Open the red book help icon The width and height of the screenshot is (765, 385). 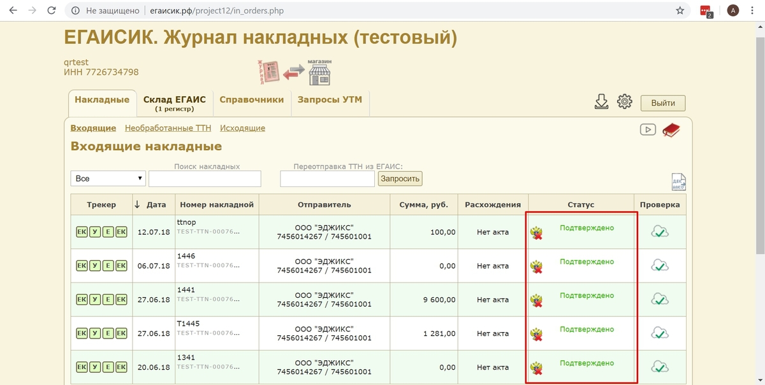click(671, 130)
